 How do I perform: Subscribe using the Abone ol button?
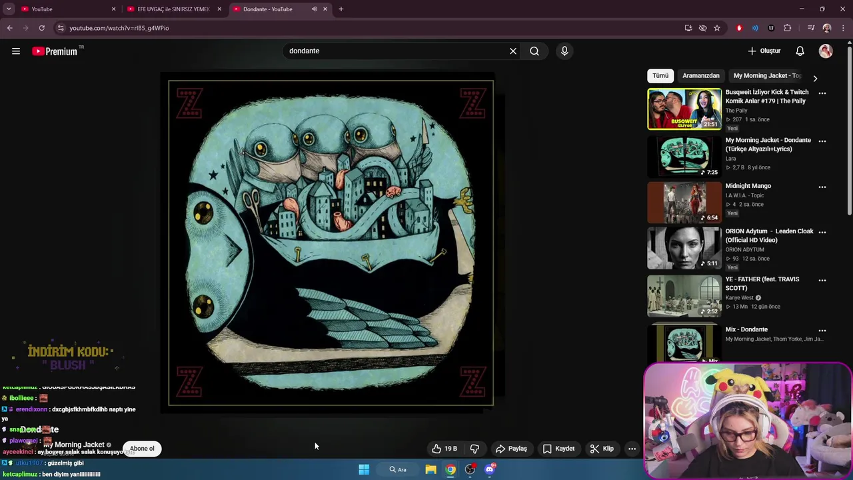click(x=142, y=449)
